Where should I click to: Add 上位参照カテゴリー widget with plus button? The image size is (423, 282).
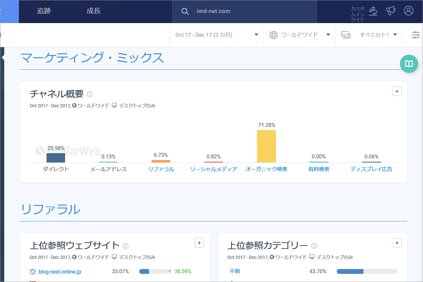[x=397, y=243]
